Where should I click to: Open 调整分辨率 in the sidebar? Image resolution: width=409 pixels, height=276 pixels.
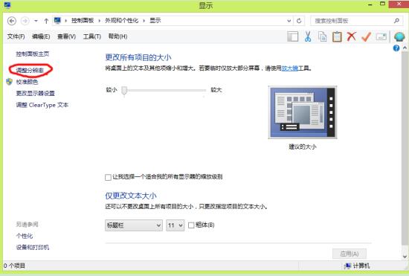click(30, 70)
